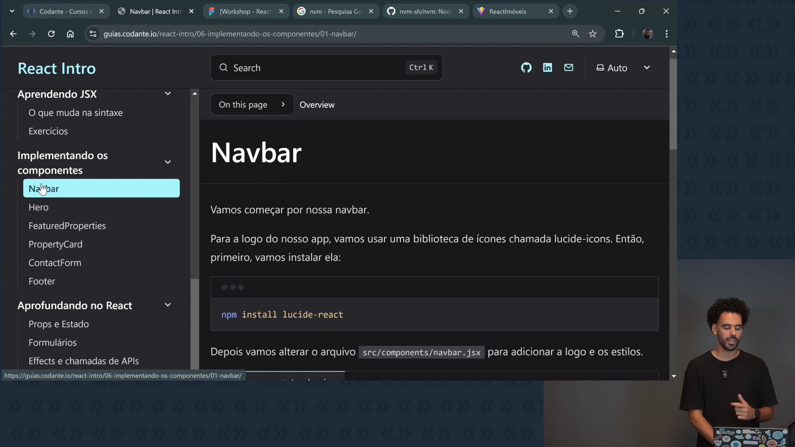Screen dimensions: 795x447
Task: Collapse the Aprofundando no React section
Action: pos(168,305)
